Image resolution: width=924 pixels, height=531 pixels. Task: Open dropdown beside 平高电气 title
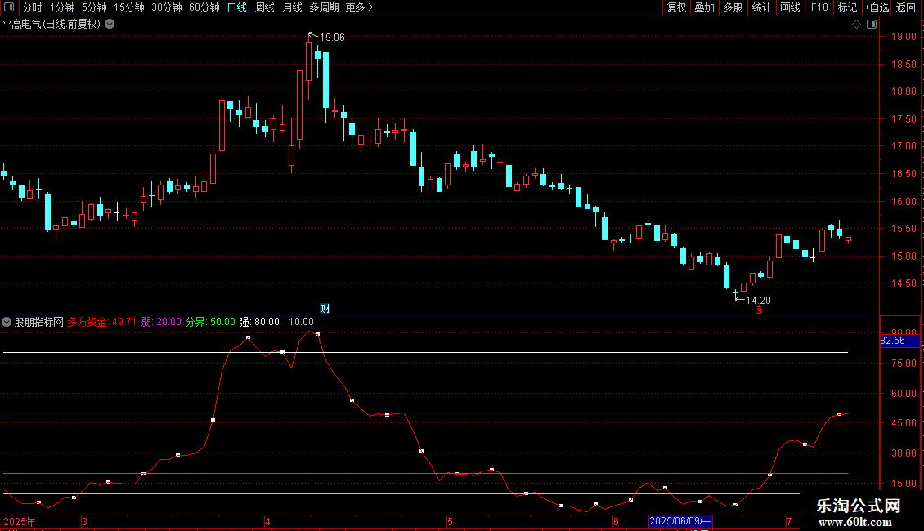(110, 25)
